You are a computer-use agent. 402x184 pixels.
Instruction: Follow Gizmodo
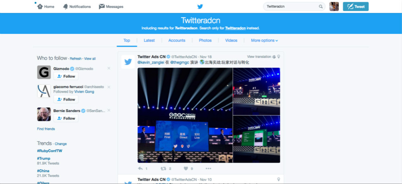point(66,76)
